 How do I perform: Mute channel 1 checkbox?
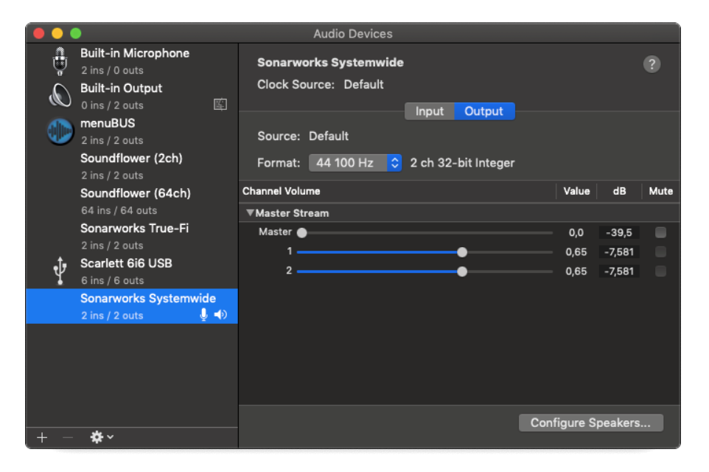[660, 252]
